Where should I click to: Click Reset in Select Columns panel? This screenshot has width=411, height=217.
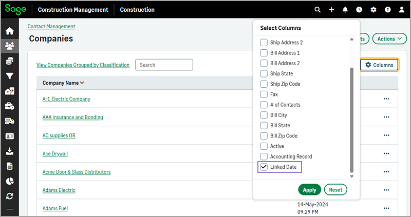pos(335,190)
